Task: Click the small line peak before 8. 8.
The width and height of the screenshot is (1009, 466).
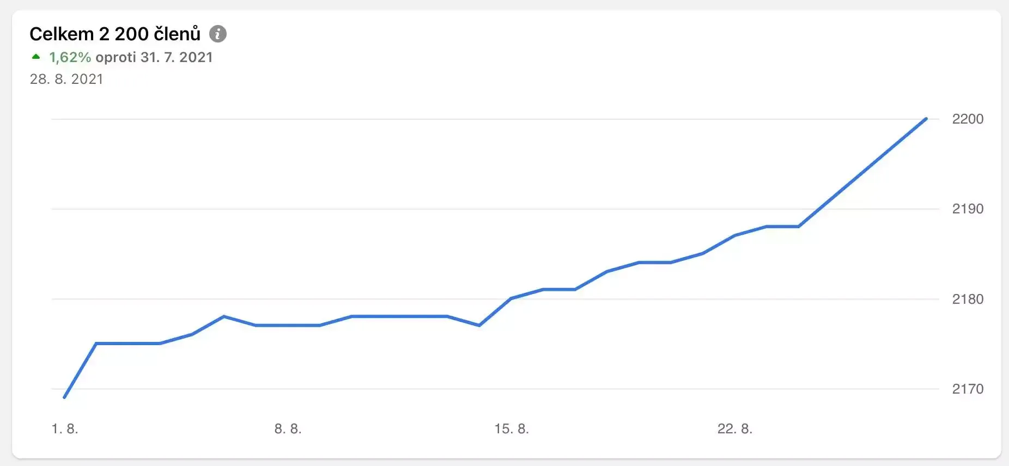Action: pyautogui.click(x=224, y=316)
